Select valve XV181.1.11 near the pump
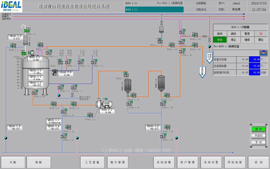This screenshot has width=270, height=169. 90,115
